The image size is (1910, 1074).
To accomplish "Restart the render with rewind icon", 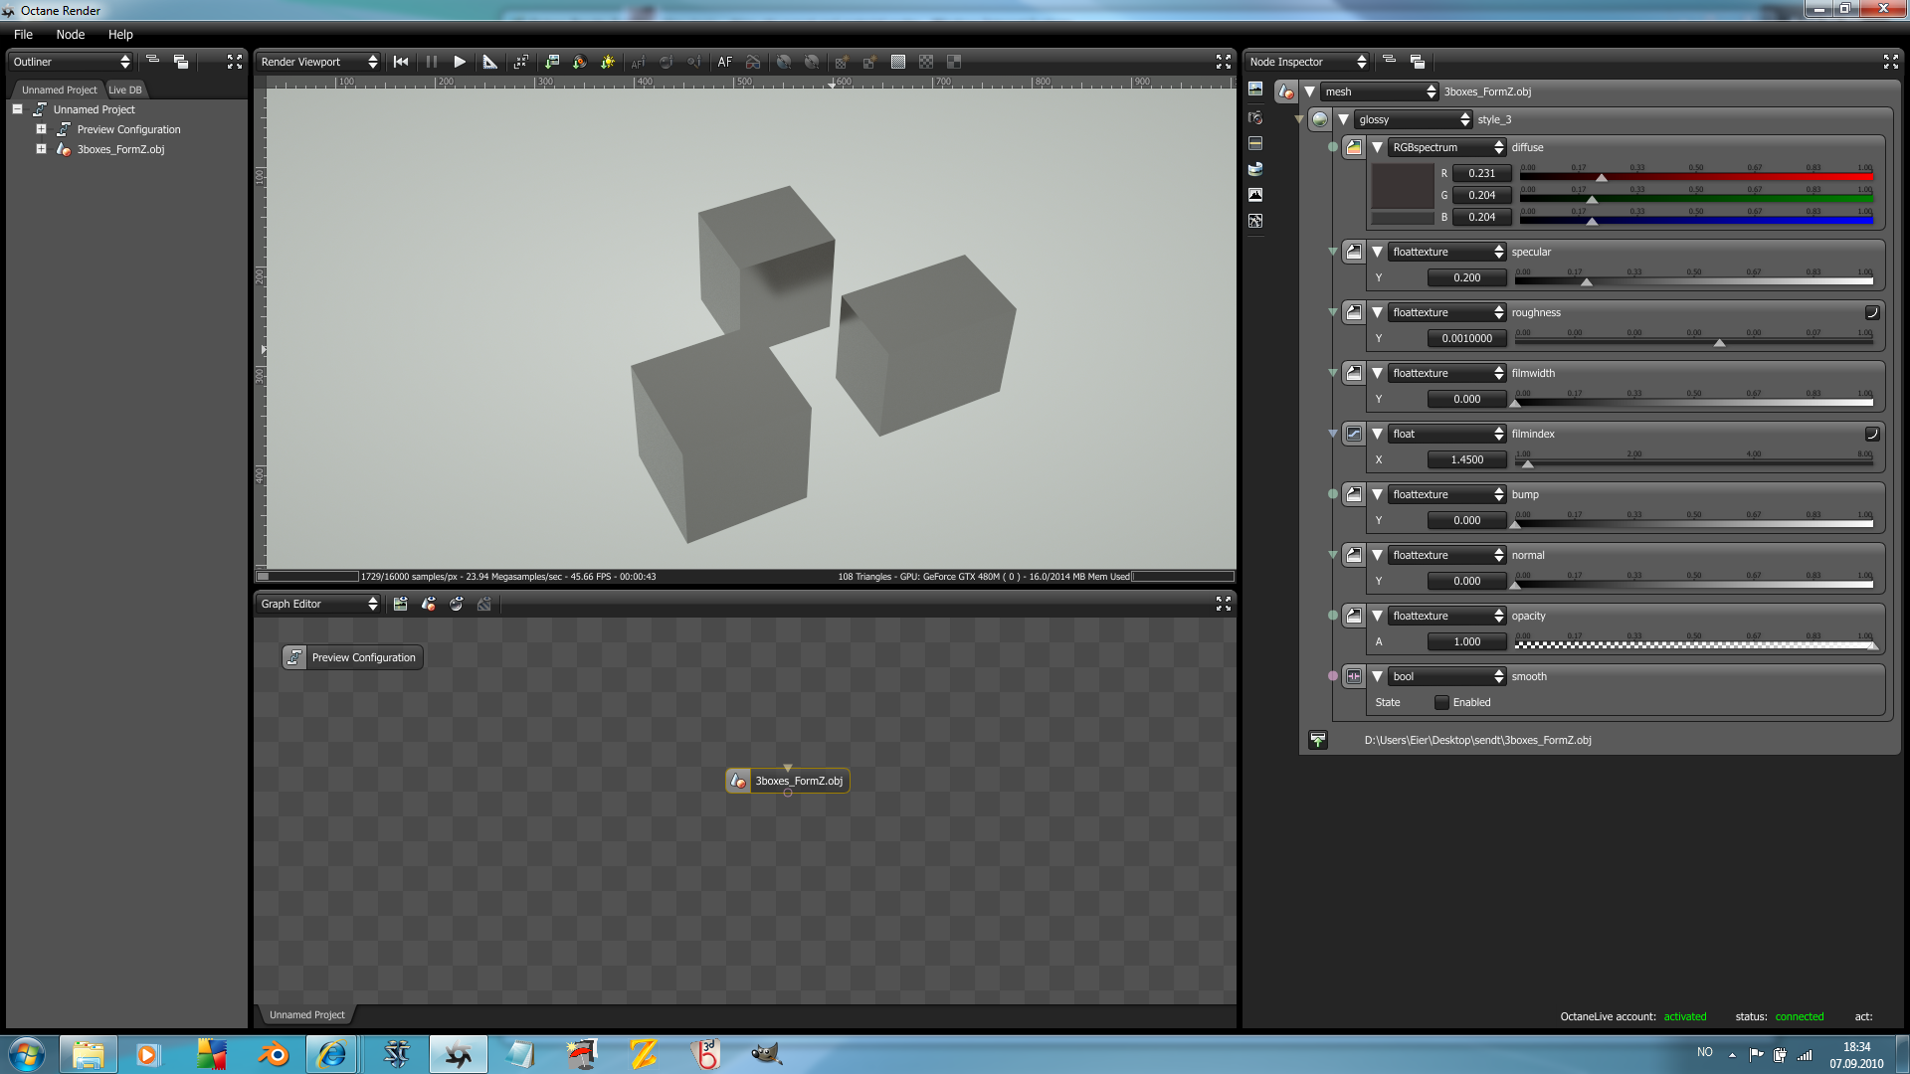I will click(401, 62).
